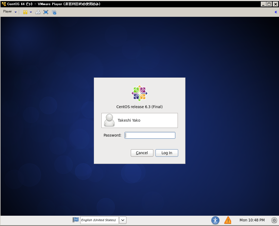The height and width of the screenshot is (226, 279).
Task: Open the accessibility preferences icon
Action: tap(215, 220)
